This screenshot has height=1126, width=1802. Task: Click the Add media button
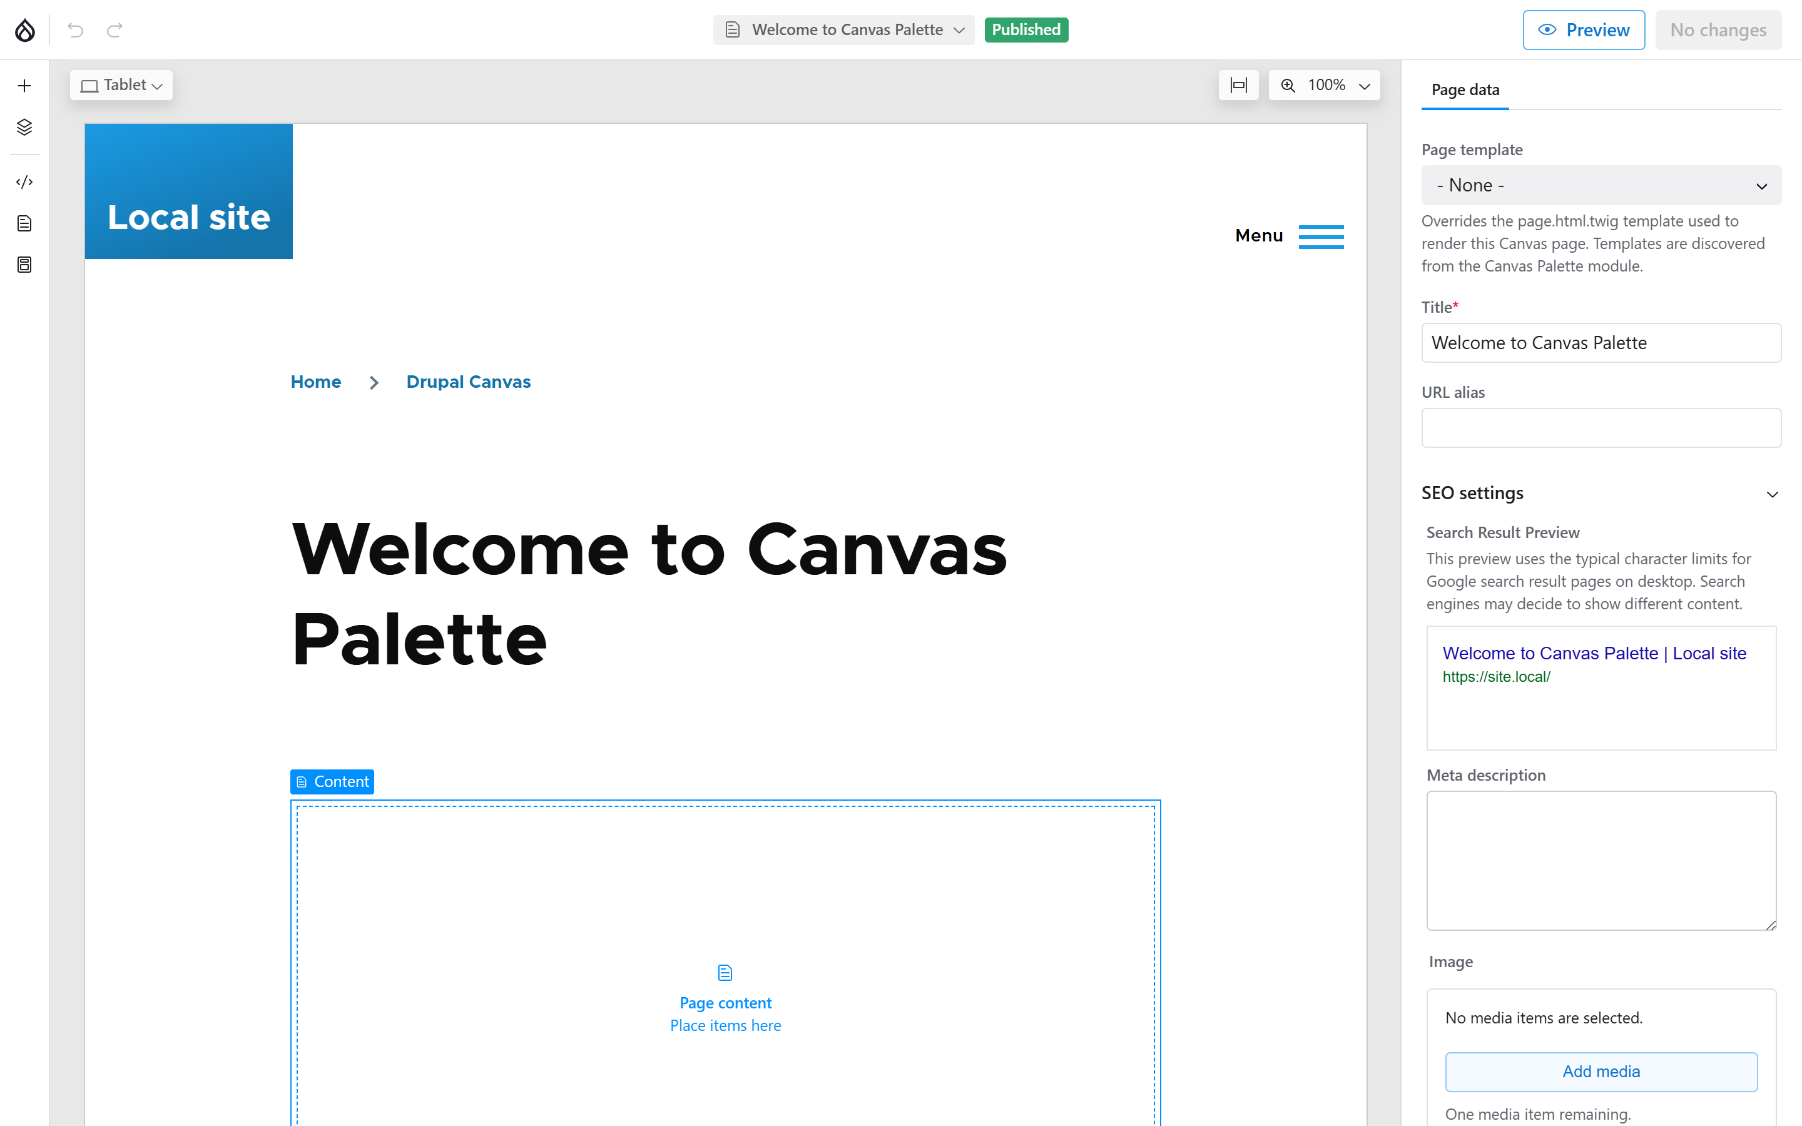click(x=1601, y=1072)
